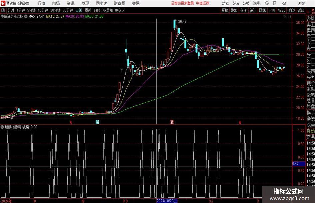
Task: Click the 画线 drawing toolbar button
Action: [263, 10]
